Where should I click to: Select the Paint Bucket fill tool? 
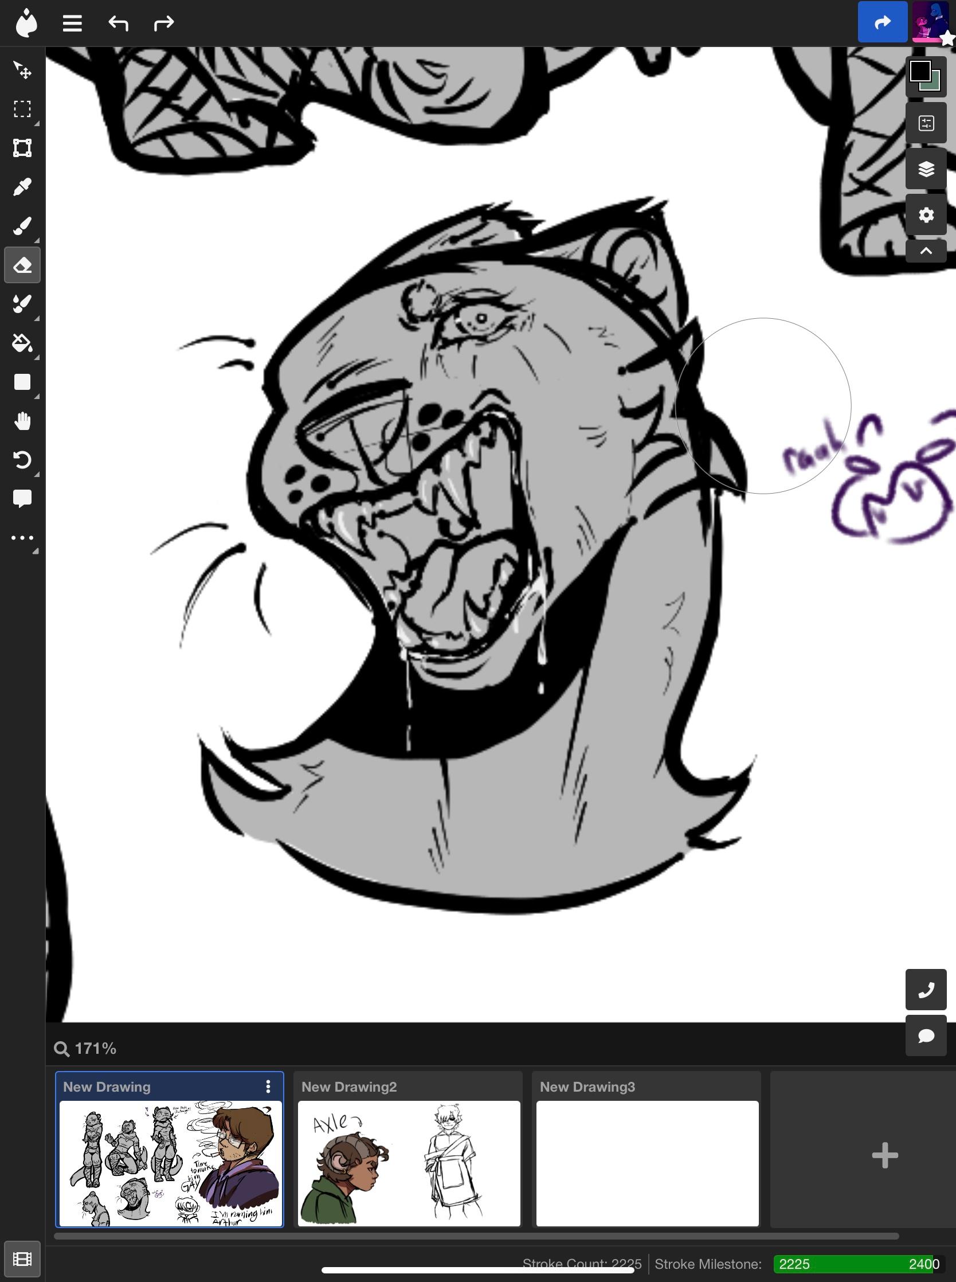coord(22,343)
